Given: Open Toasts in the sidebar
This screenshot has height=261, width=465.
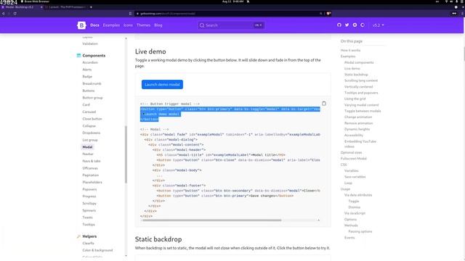Looking at the screenshot, I should [x=87, y=217].
